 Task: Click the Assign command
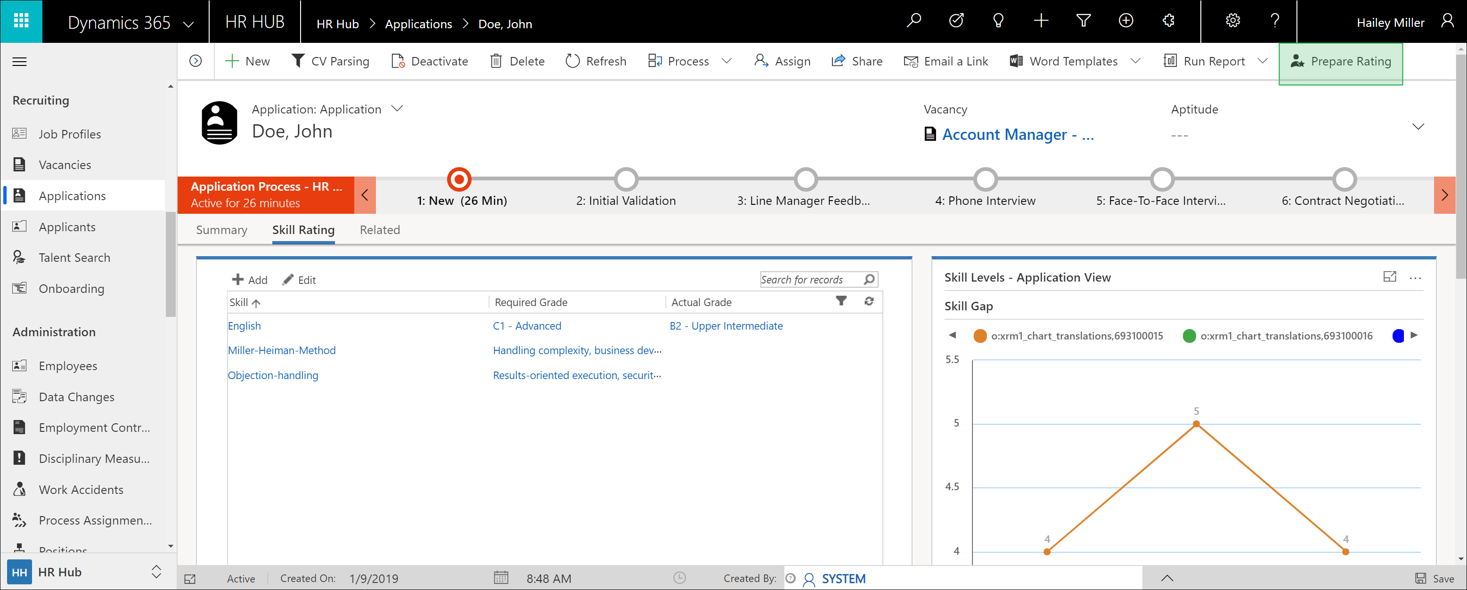click(782, 61)
